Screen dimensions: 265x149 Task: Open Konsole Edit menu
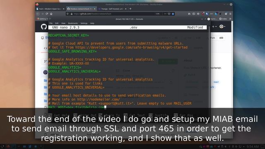tap(57, 23)
